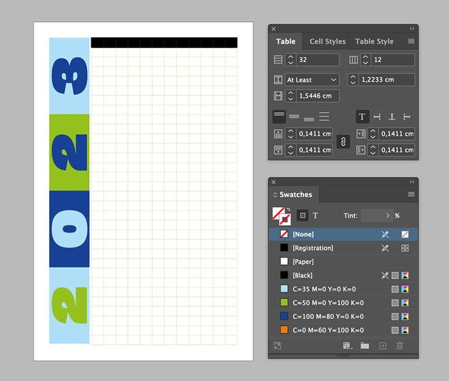
Task: Rotate cell text 90 degrees
Action: click(x=377, y=117)
